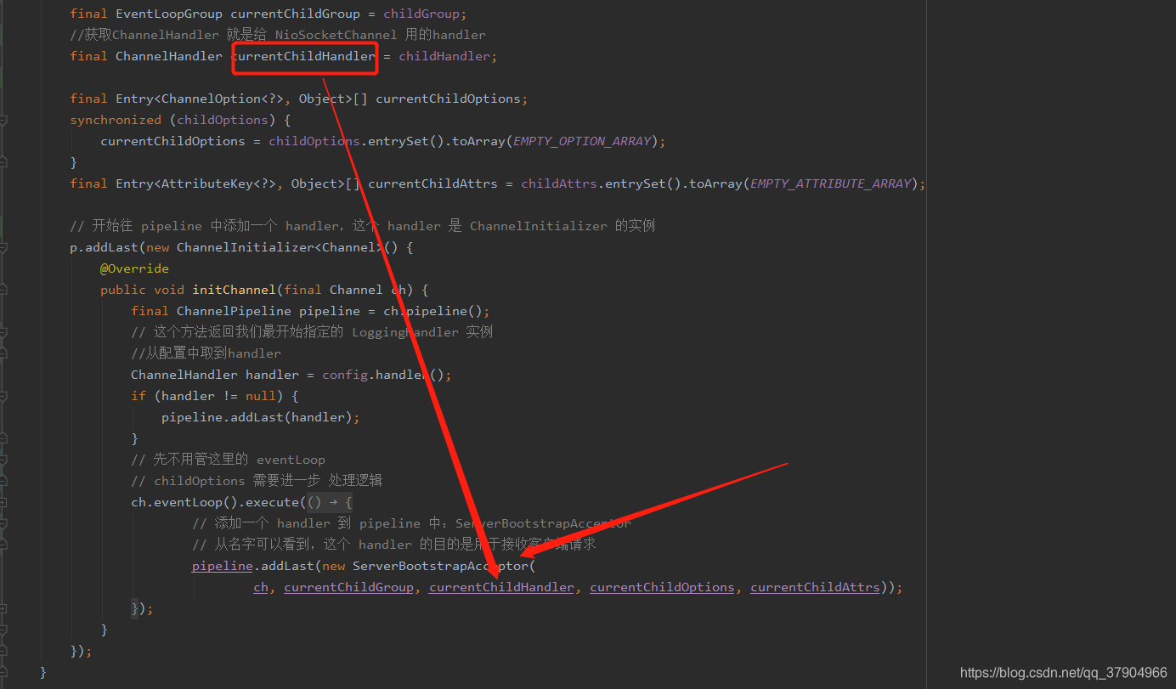This screenshot has width=1176, height=689.
Task: Click 'pipeline.addLast(handler)' statement
Action: [x=261, y=417]
